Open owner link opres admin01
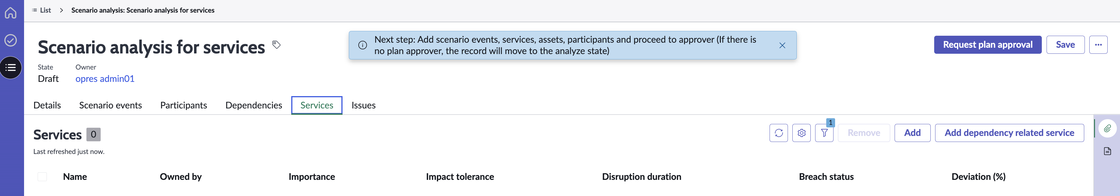The width and height of the screenshot is (1120, 196). click(x=105, y=79)
